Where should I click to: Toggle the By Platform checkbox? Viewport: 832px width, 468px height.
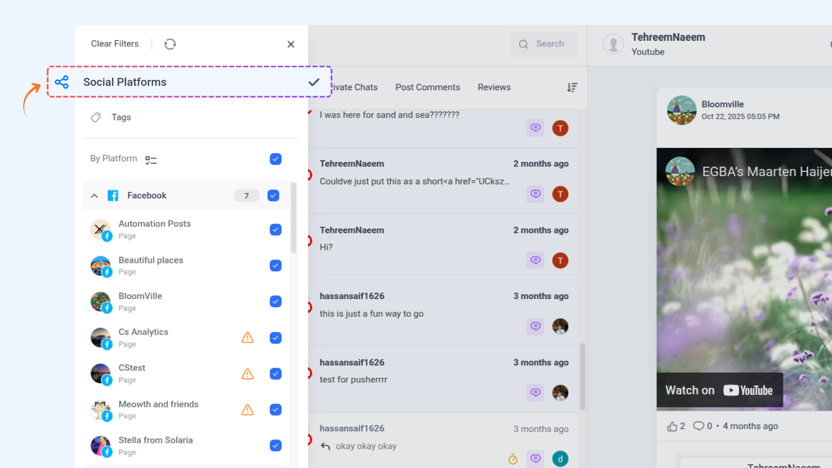coord(276,159)
